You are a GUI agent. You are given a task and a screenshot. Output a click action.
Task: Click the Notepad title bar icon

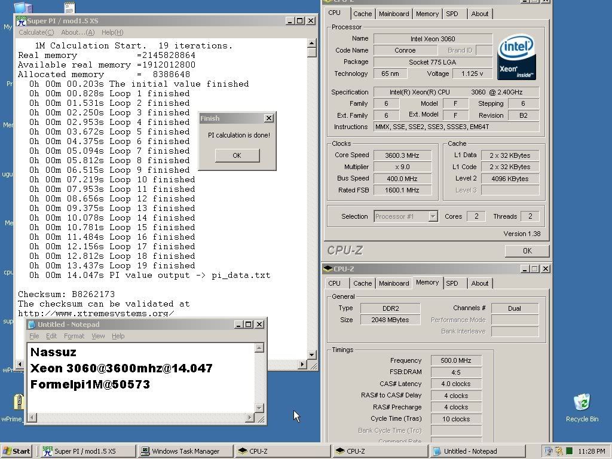pos(32,325)
